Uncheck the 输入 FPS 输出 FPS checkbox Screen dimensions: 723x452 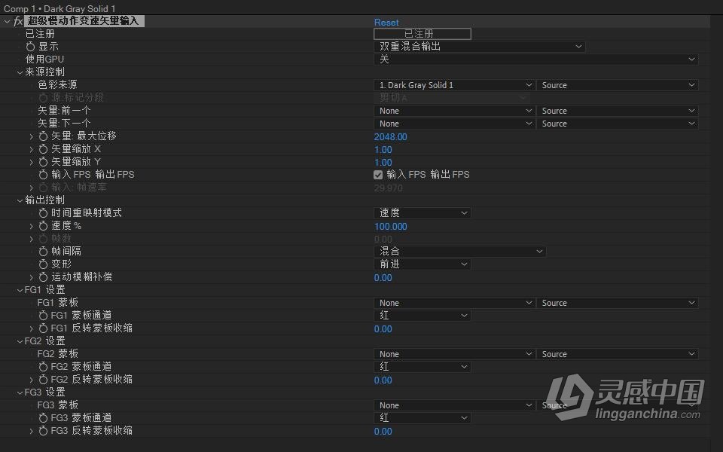pos(378,174)
